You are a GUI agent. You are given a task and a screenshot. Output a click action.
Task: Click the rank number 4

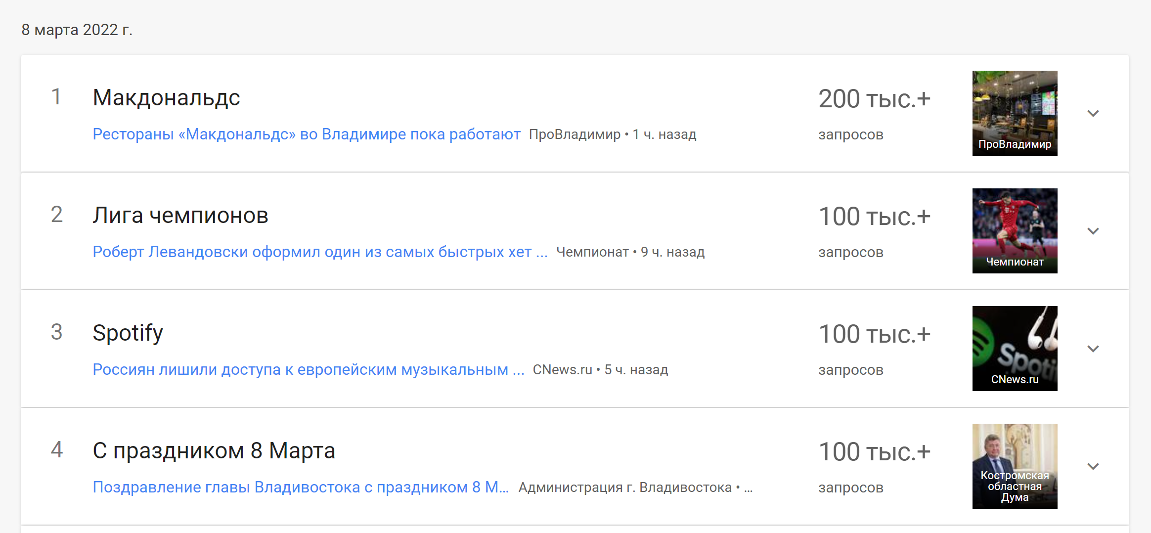pyautogui.click(x=56, y=450)
